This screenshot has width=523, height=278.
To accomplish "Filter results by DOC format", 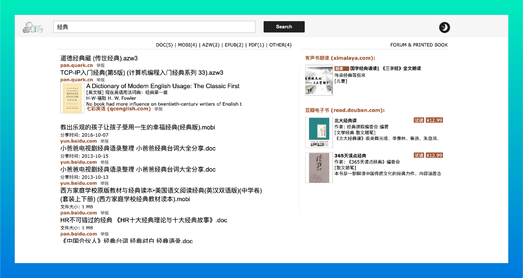I will click(x=165, y=45).
